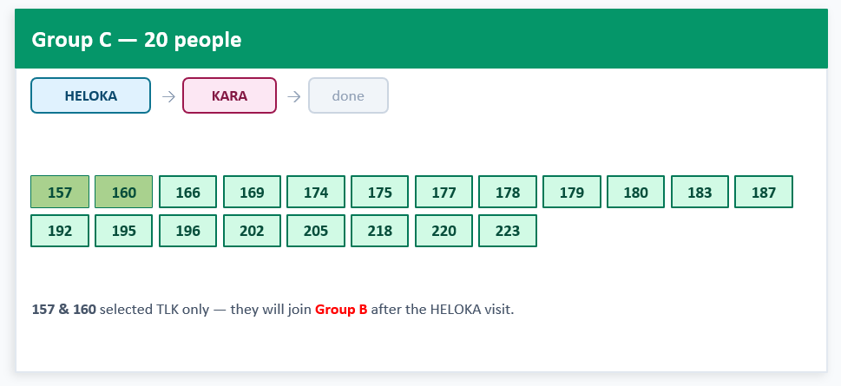Image resolution: width=841 pixels, height=386 pixels.
Task: Select participant tile 180
Action: [635, 192]
